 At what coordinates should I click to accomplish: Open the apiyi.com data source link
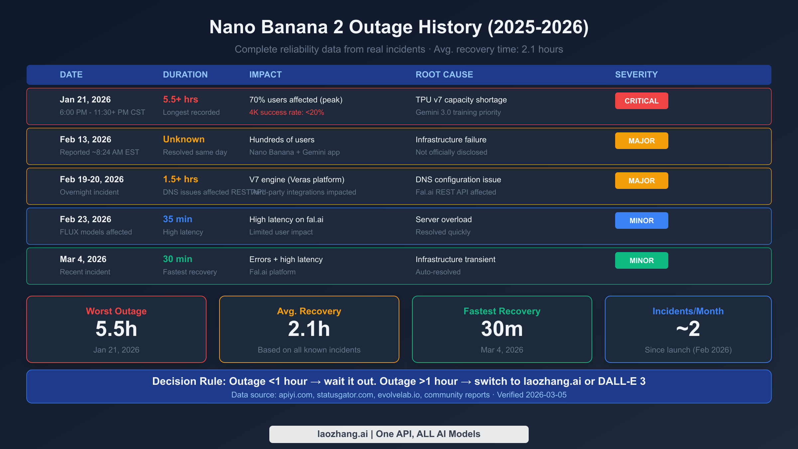[x=295, y=395]
